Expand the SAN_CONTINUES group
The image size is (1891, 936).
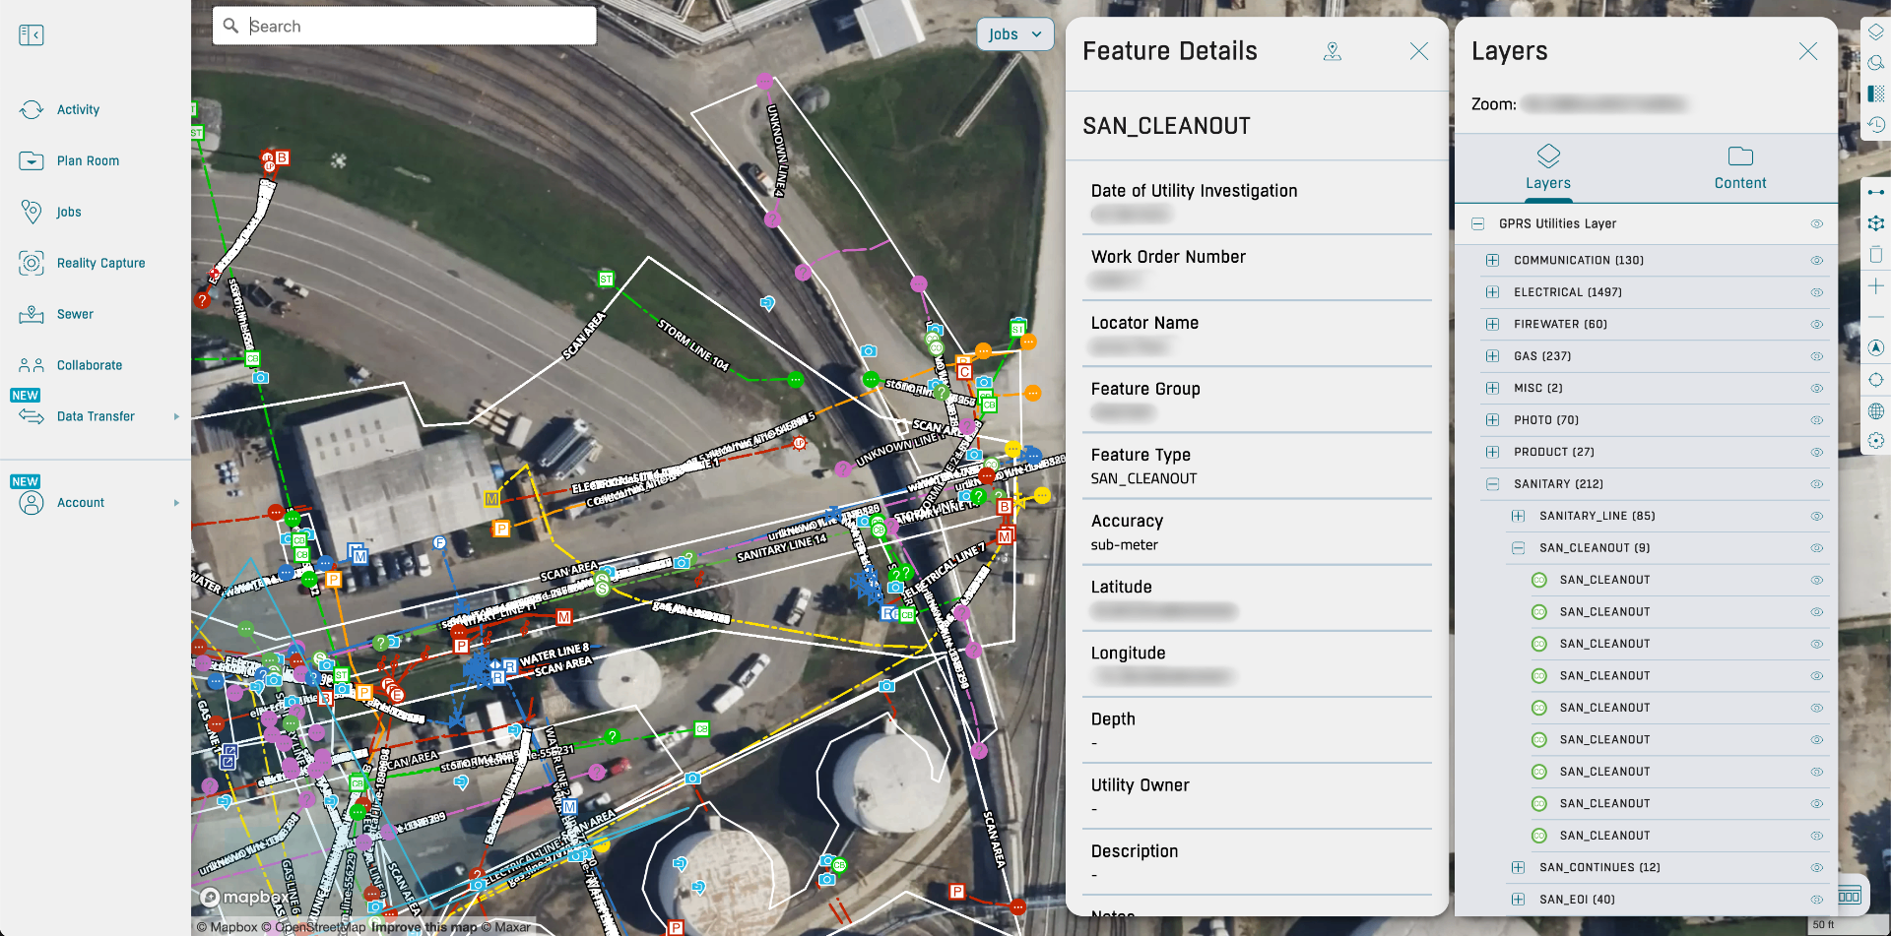(x=1516, y=867)
